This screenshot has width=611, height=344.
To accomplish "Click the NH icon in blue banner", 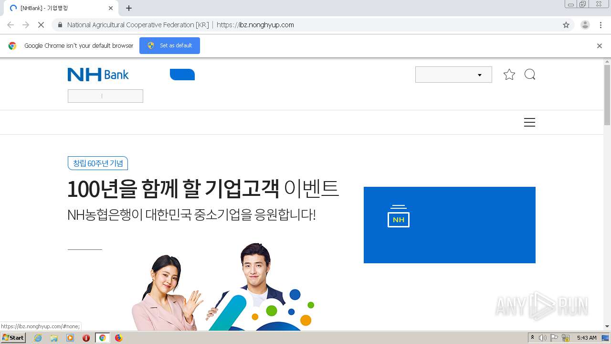I will click(x=399, y=216).
